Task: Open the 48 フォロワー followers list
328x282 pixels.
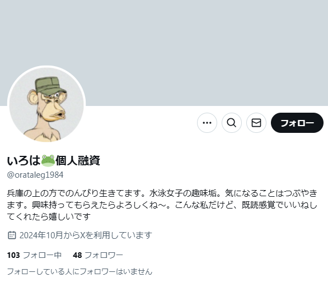Action: [x=98, y=255]
